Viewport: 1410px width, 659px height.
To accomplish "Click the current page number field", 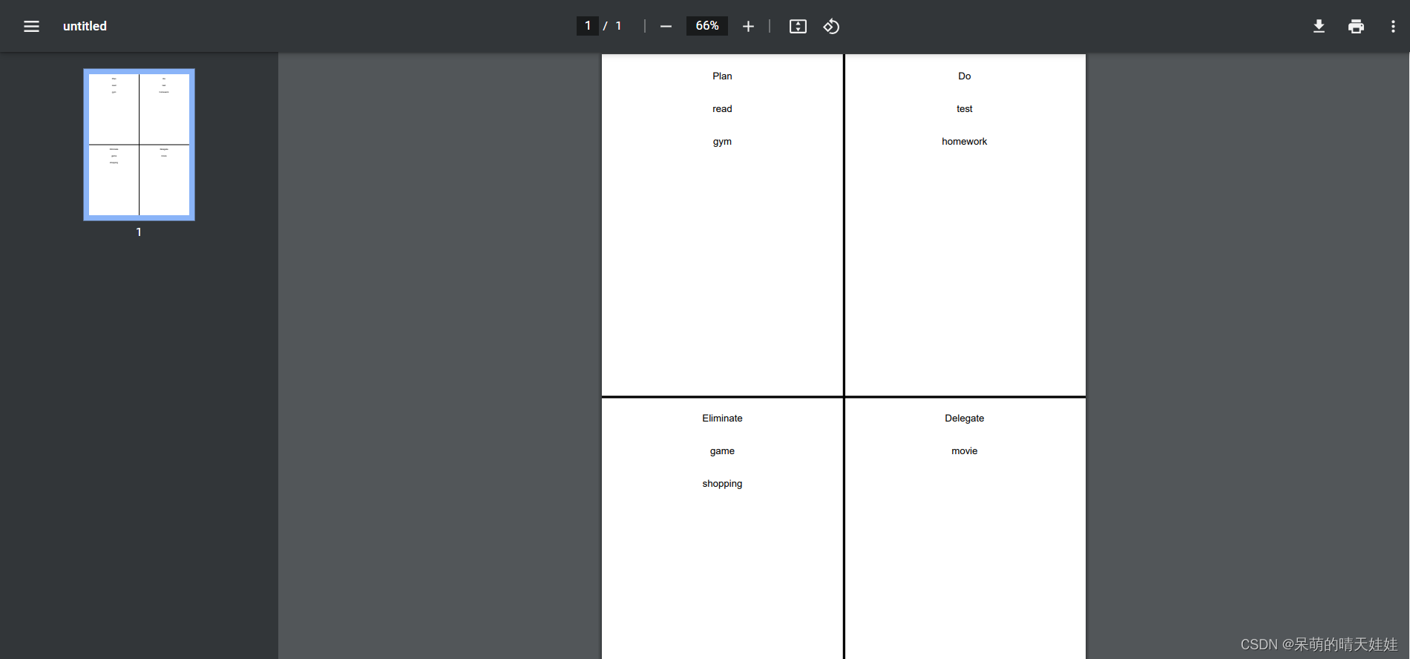I will click(588, 26).
